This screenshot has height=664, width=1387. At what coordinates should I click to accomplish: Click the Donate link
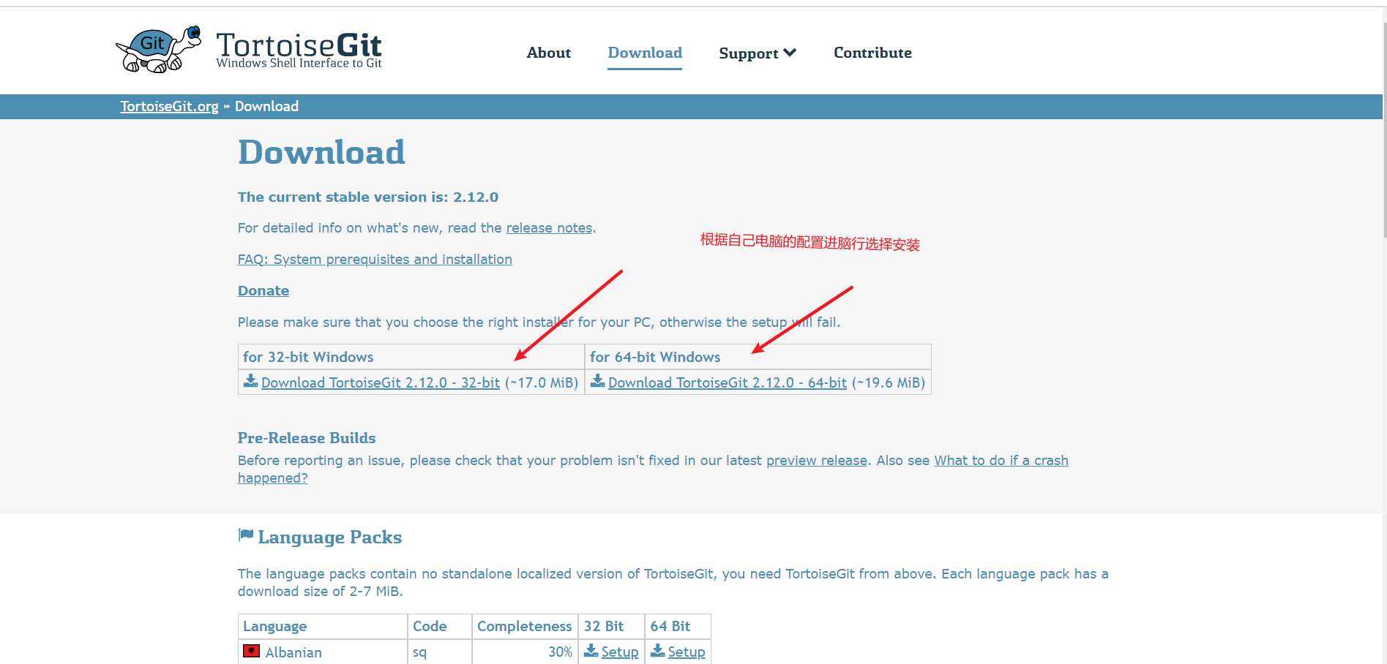point(263,291)
